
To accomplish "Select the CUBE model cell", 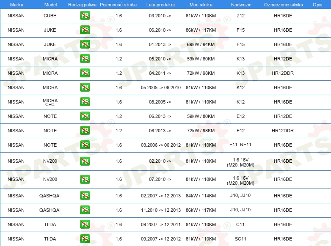I will pos(50,16).
